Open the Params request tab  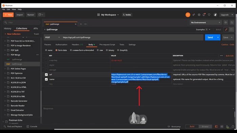pos(48,45)
